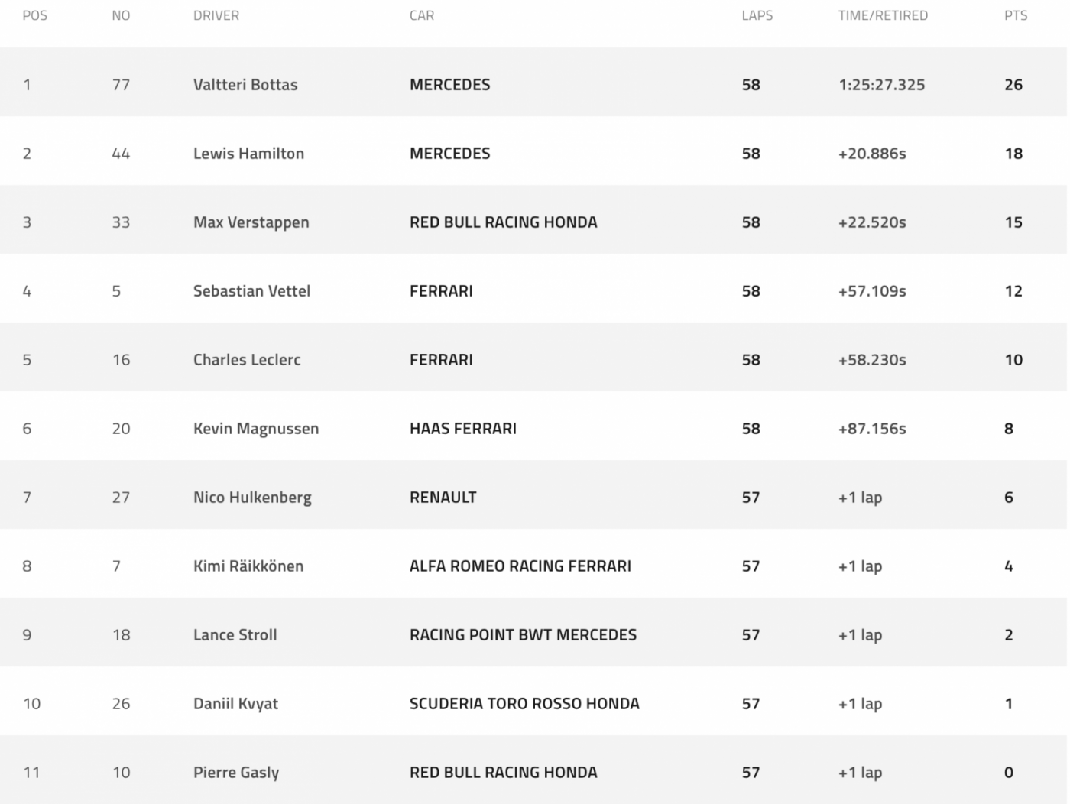This screenshot has height=804, width=1070.
Task: Click the POS column header
Action: point(35,15)
